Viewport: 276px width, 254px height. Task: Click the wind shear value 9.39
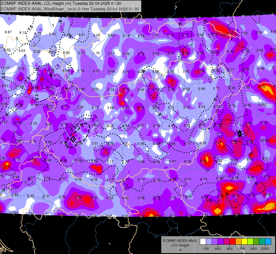point(79,143)
